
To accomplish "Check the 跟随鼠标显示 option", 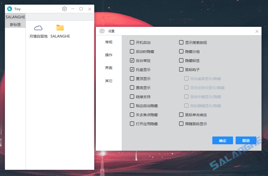I will click(181, 124).
